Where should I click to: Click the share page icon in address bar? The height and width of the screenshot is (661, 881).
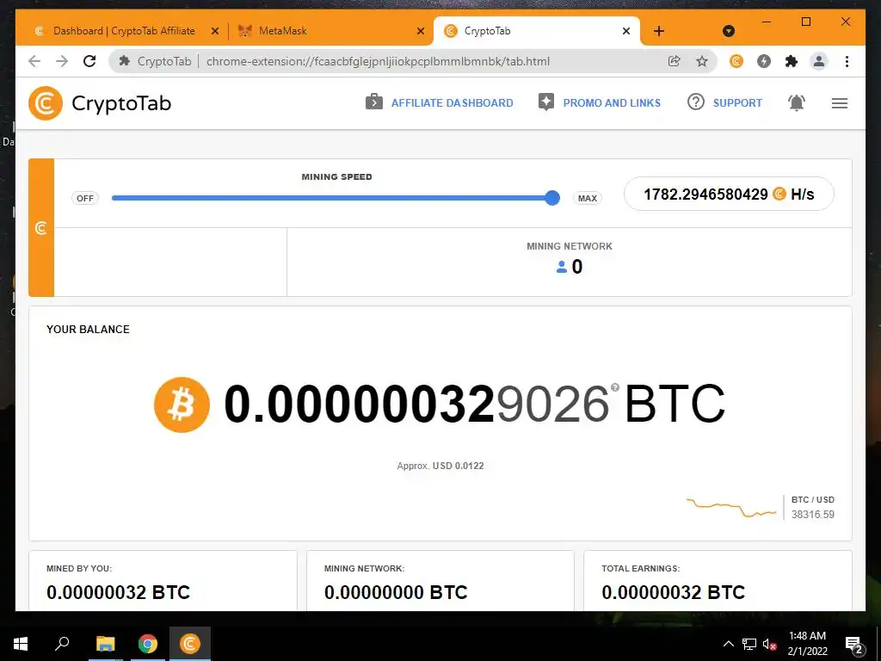pyautogui.click(x=675, y=61)
